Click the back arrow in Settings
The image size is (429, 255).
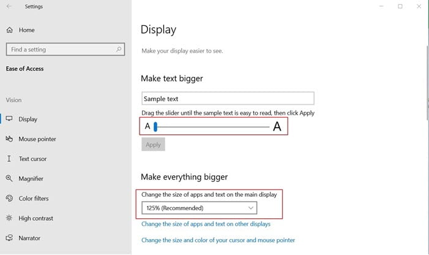click(x=9, y=6)
